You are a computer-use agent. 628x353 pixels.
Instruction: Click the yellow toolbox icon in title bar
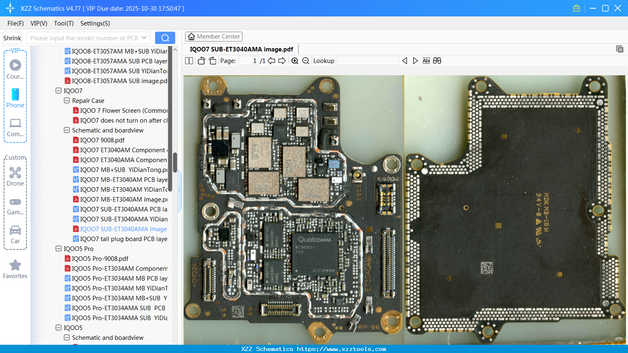point(576,8)
